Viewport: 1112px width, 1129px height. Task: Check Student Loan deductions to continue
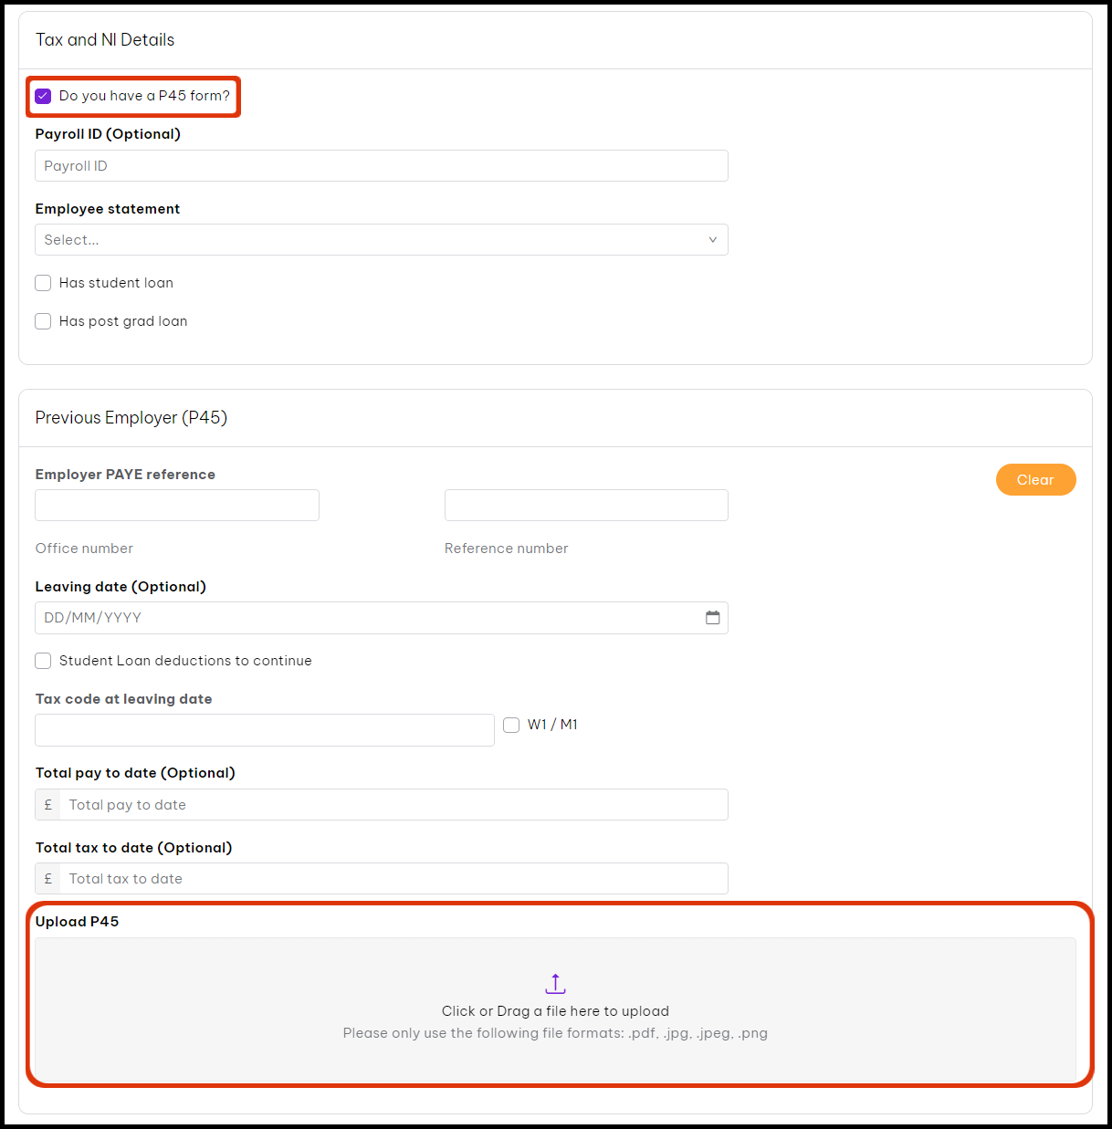43,661
